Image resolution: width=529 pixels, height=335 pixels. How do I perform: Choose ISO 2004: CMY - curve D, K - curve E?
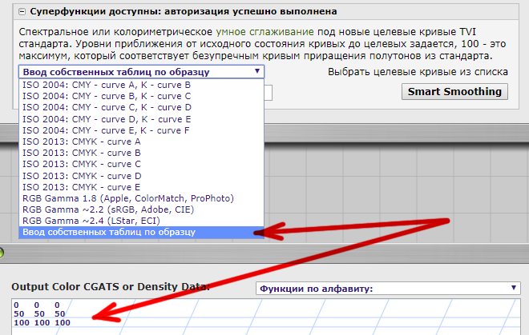coord(107,118)
